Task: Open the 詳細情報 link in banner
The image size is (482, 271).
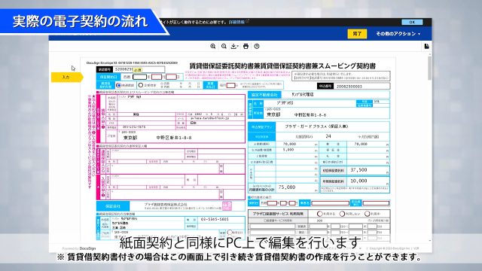Action: click(237, 22)
